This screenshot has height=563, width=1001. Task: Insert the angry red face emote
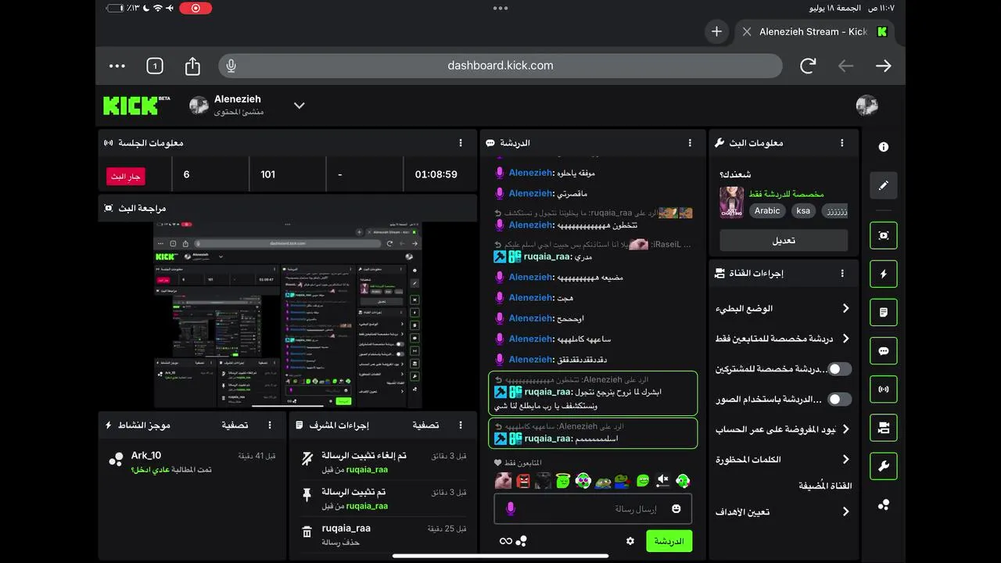click(x=523, y=481)
